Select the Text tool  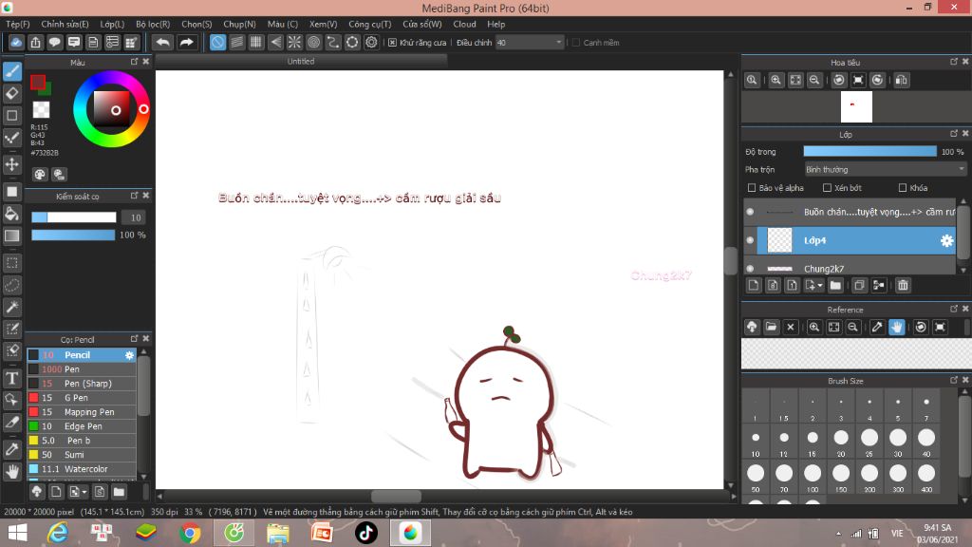point(11,378)
